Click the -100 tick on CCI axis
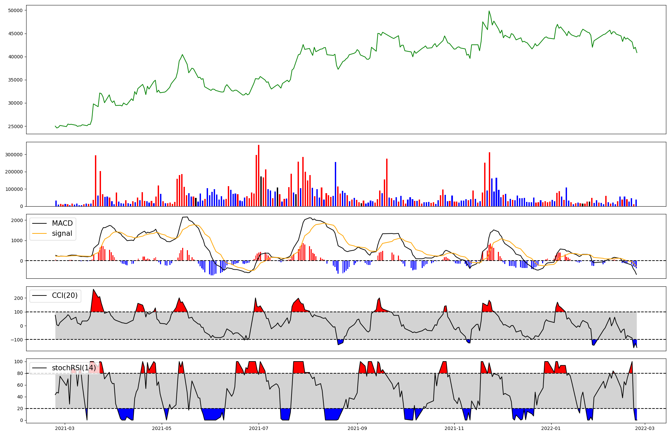This screenshot has height=436, width=671. pos(16,340)
